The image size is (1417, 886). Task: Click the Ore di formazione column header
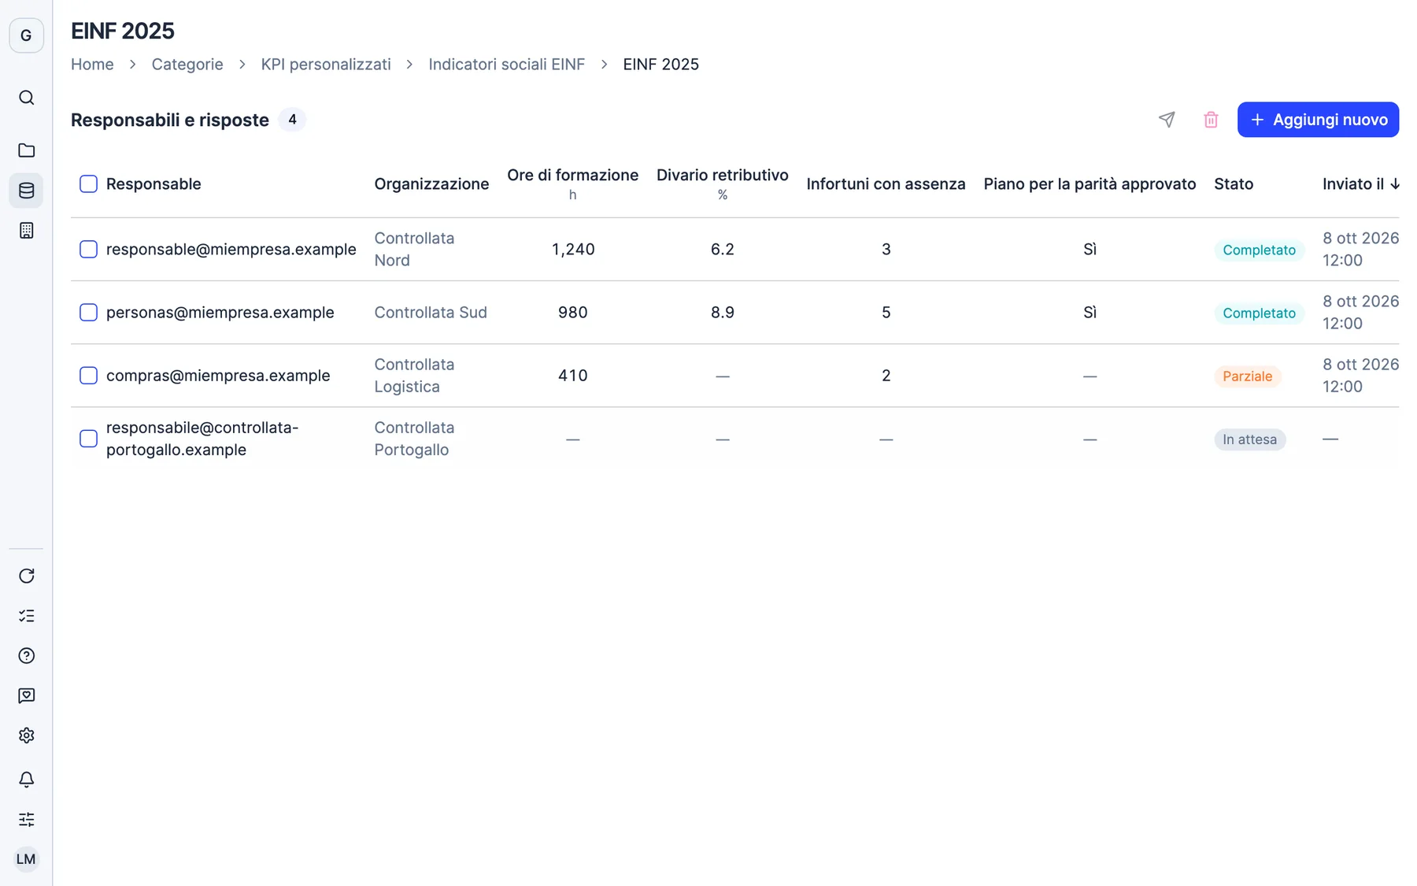(x=572, y=176)
